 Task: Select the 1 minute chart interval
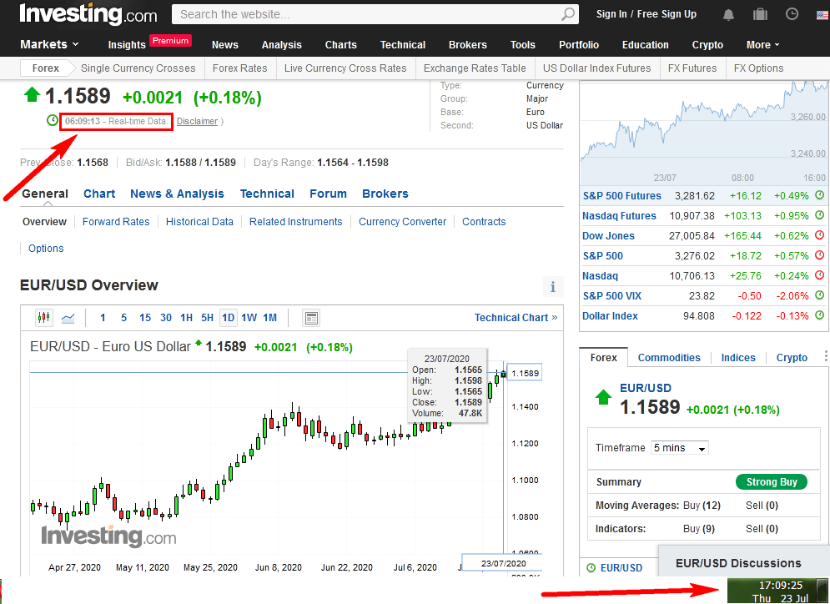[103, 318]
